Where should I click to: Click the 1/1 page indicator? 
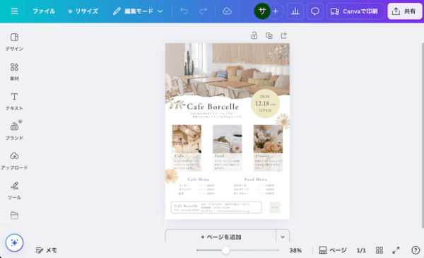361,250
